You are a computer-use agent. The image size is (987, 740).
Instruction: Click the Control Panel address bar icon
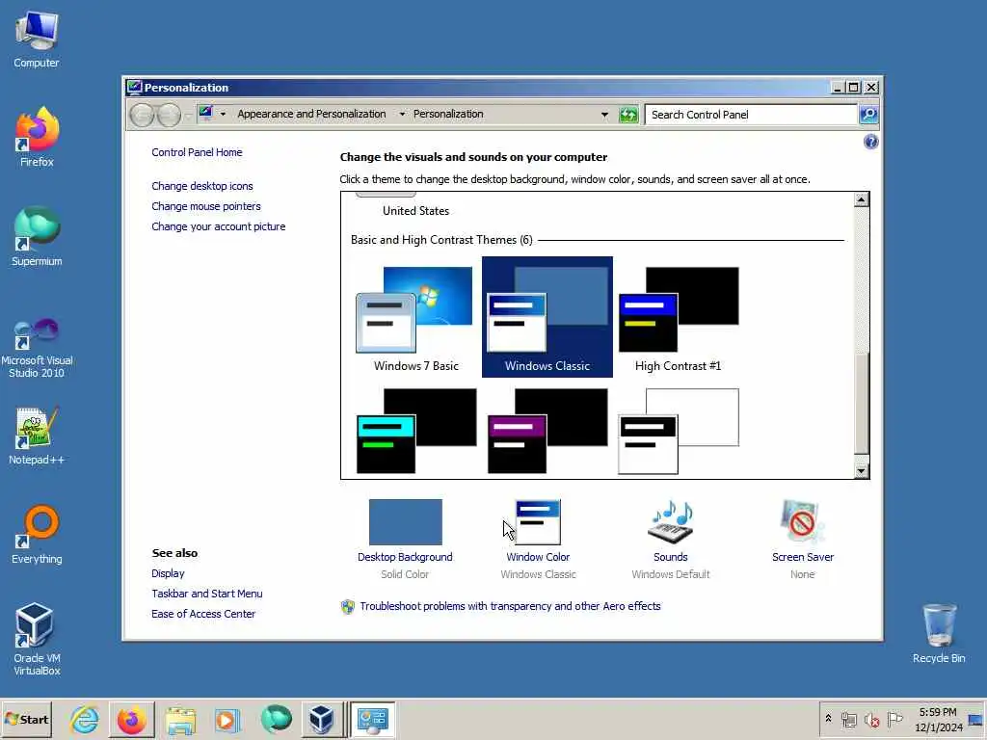pos(206,114)
